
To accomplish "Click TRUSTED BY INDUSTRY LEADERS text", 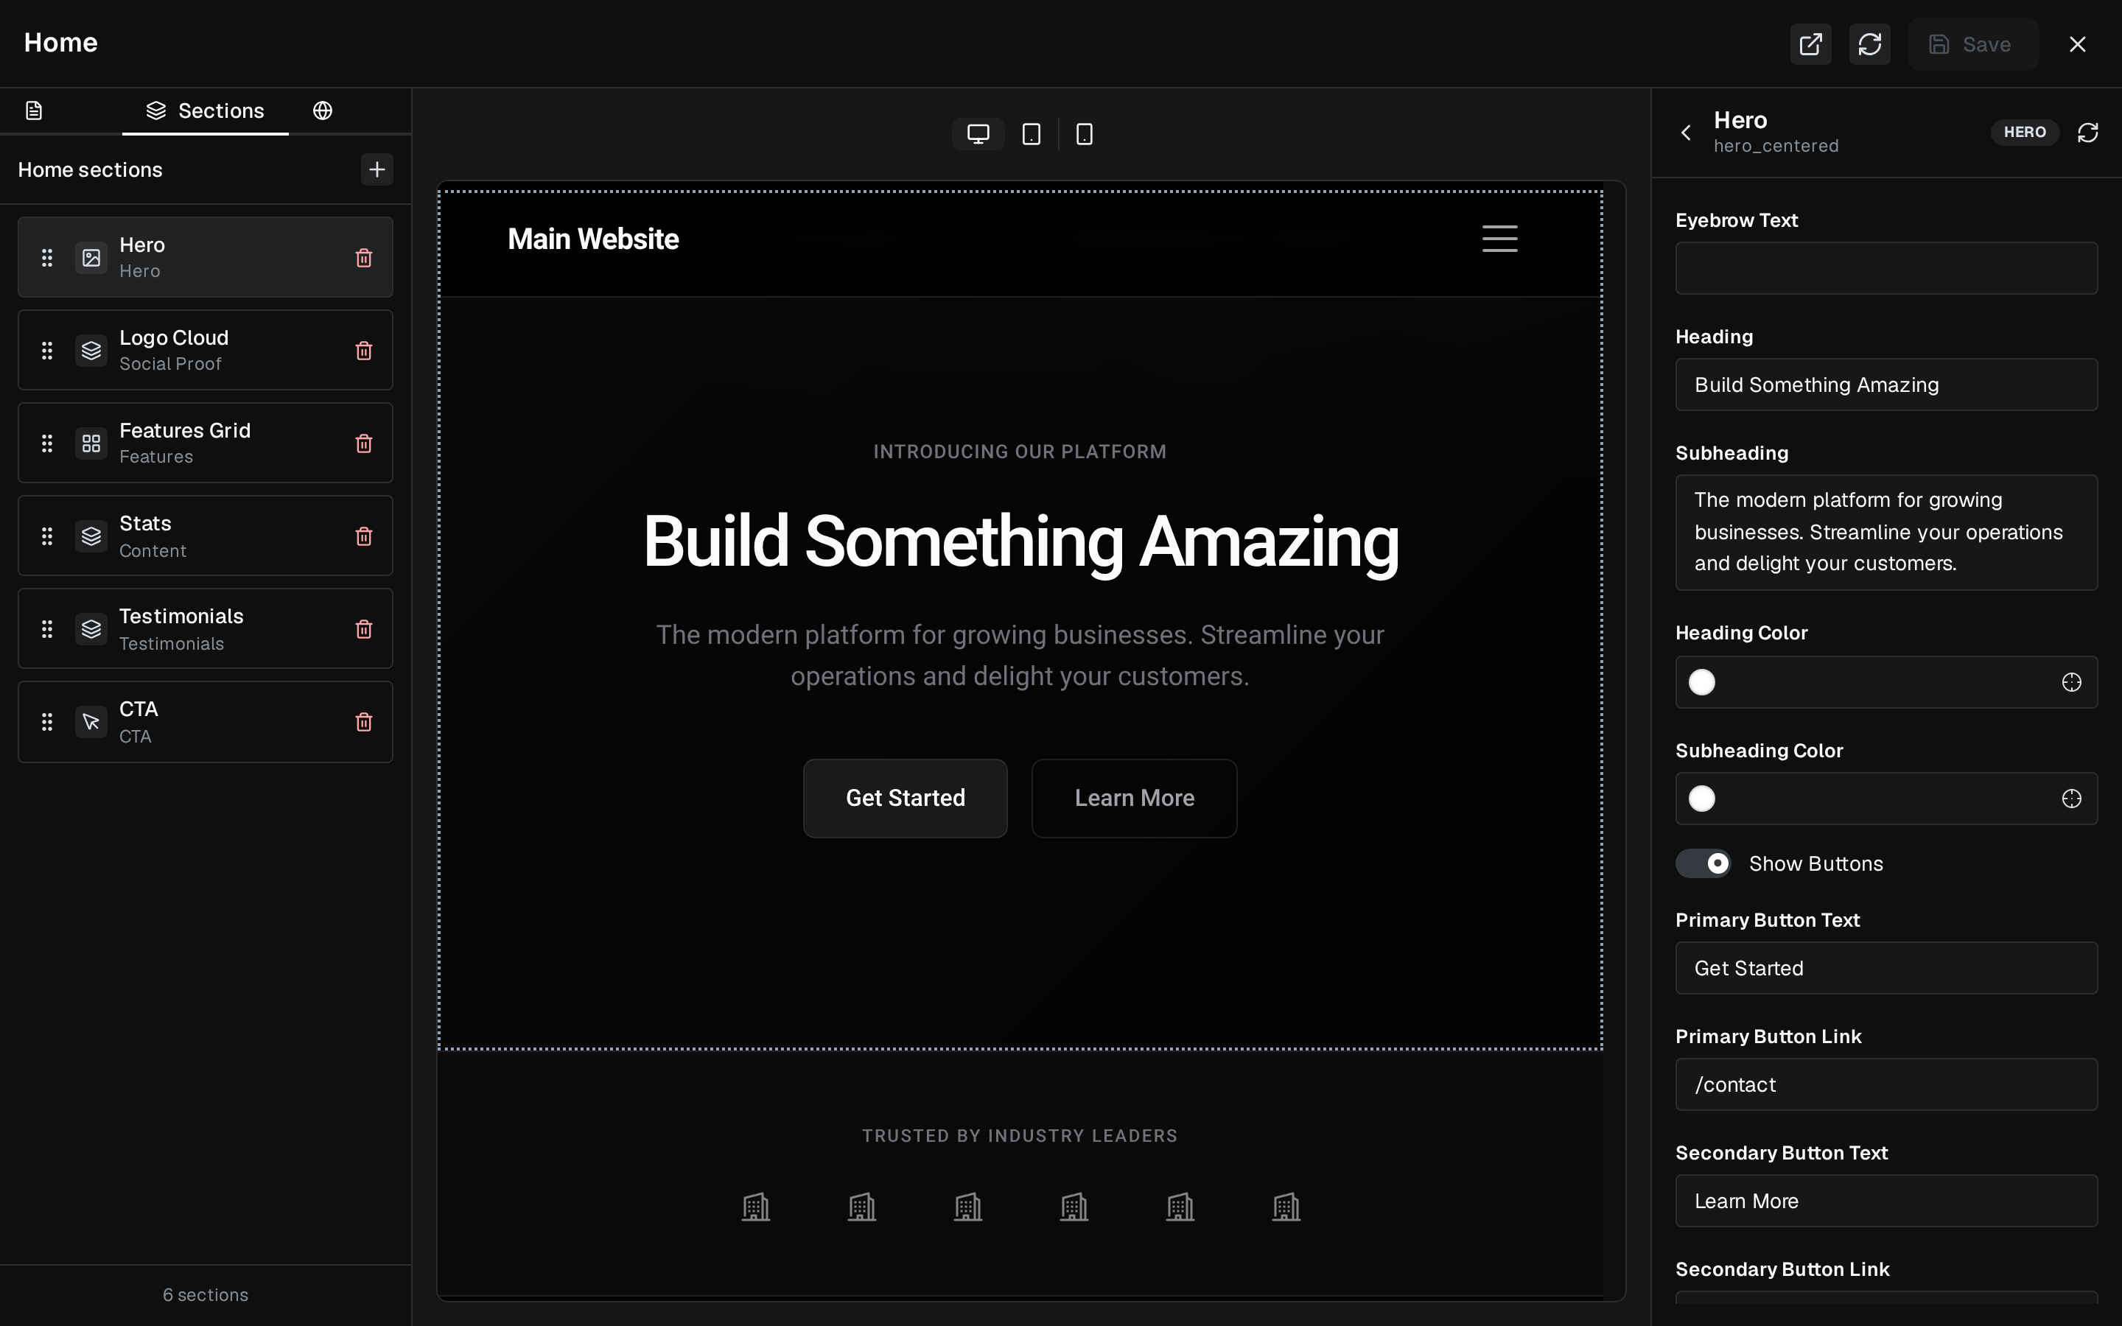I will coord(1020,1136).
